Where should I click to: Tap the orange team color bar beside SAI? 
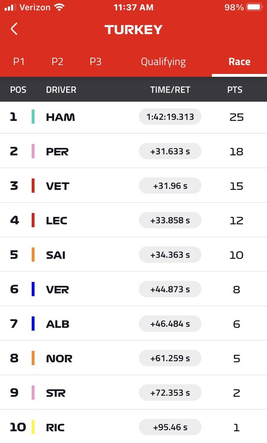(33, 255)
